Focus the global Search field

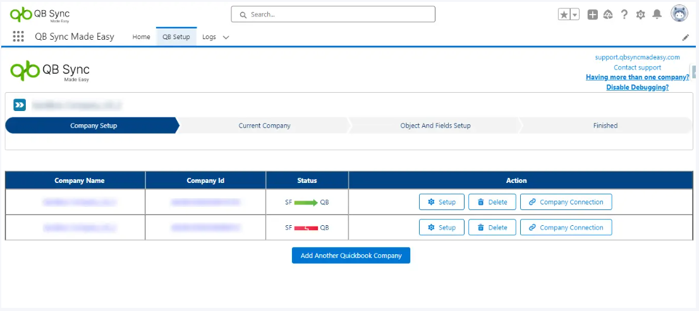333,15
